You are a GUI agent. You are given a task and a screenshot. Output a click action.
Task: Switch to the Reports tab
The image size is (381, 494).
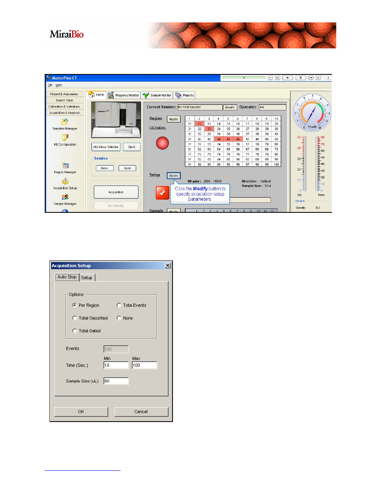point(185,95)
